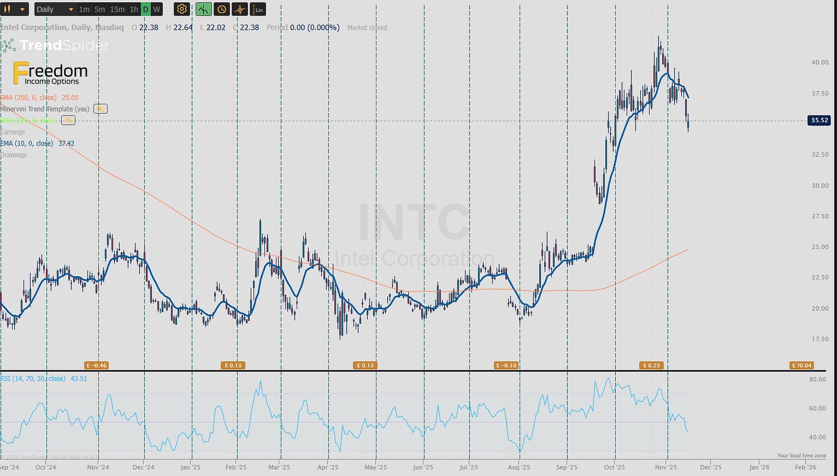837x476 pixels.
Task: Switch to the 15m timeframe
Action: 117,9
